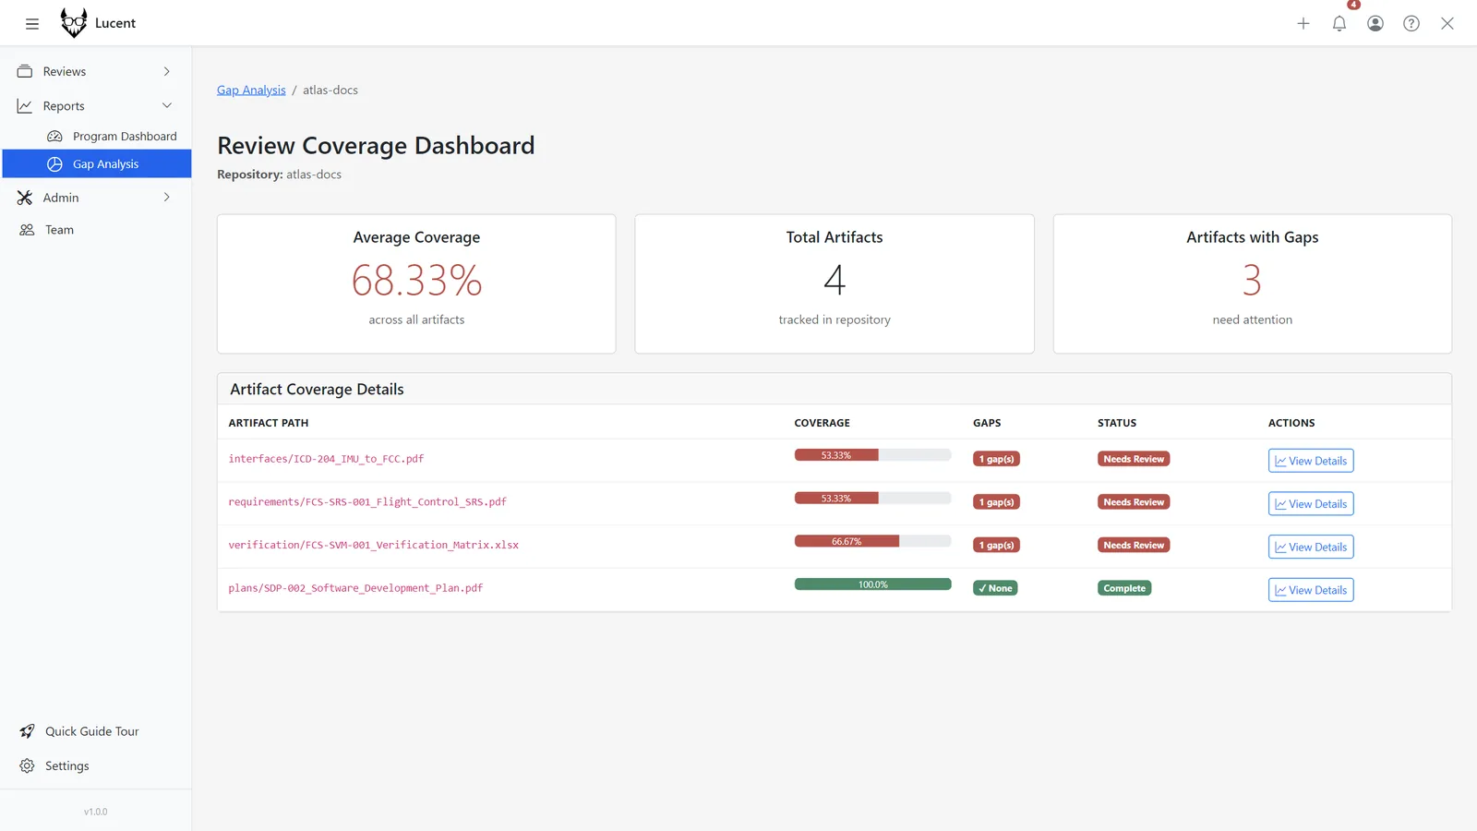Select Reports in the sidebar

[96, 106]
